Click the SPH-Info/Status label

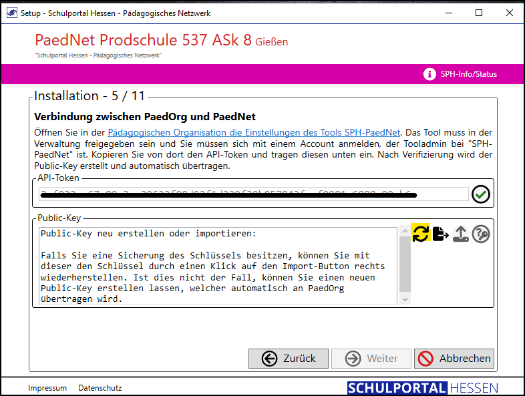pyautogui.click(x=468, y=74)
